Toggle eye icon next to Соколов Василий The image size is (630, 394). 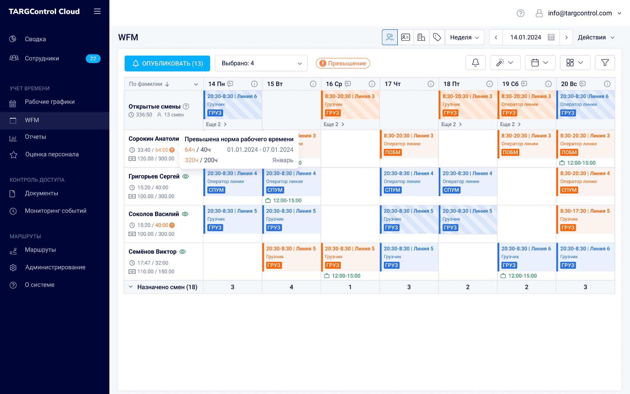coord(185,214)
